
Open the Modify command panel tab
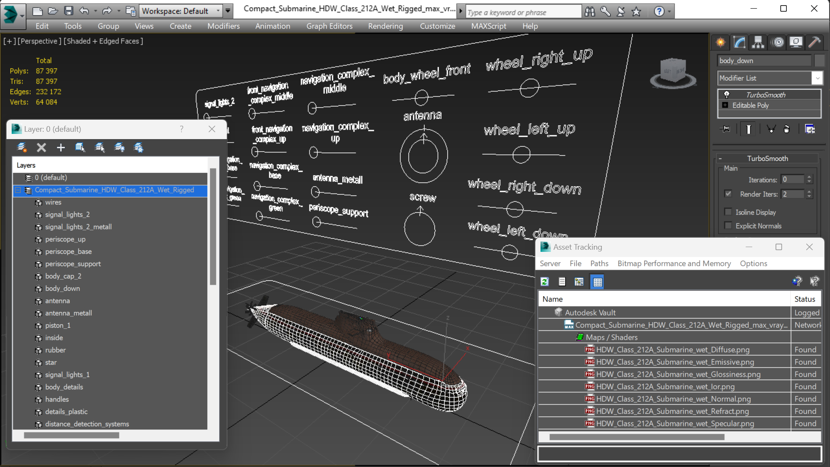739,42
